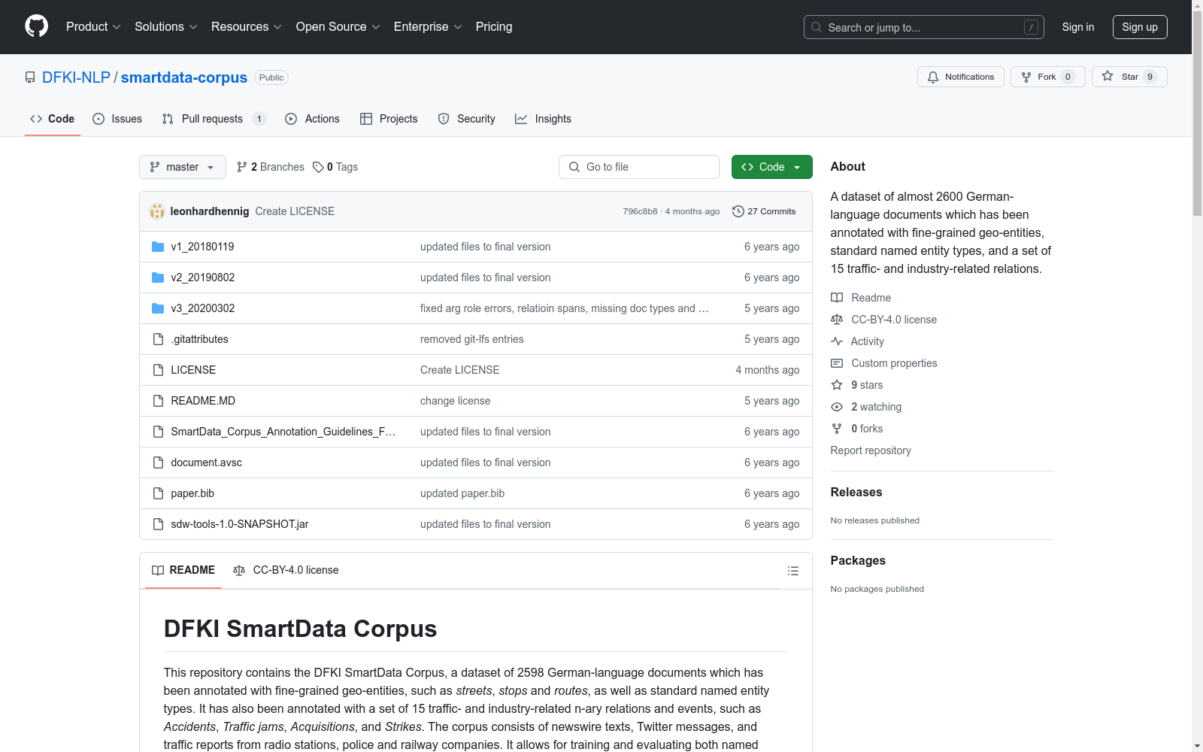Click the Activity pulse icon

(x=837, y=341)
